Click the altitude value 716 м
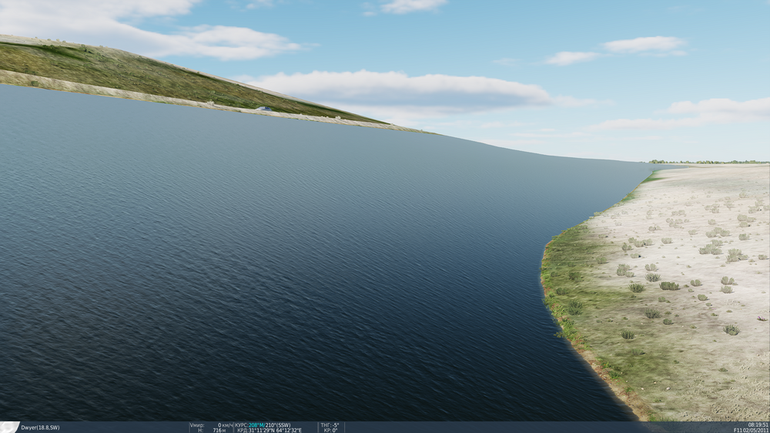The width and height of the screenshot is (770, 433). click(x=219, y=430)
